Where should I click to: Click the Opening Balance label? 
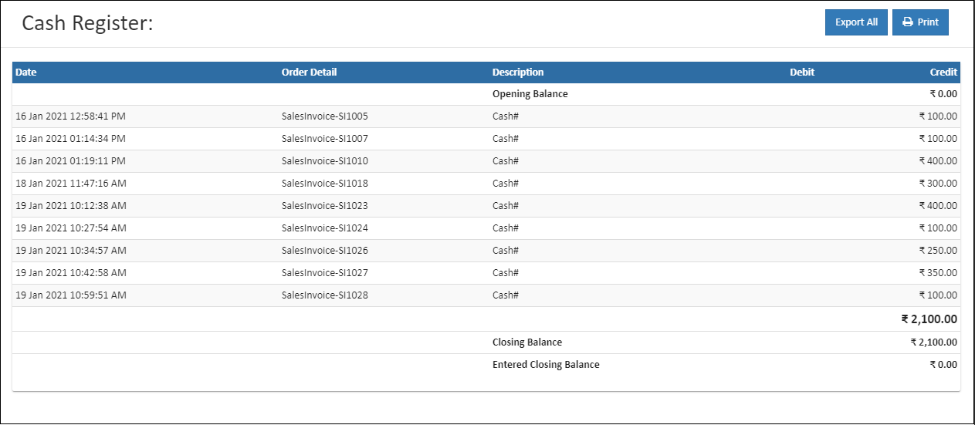coord(530,94)
